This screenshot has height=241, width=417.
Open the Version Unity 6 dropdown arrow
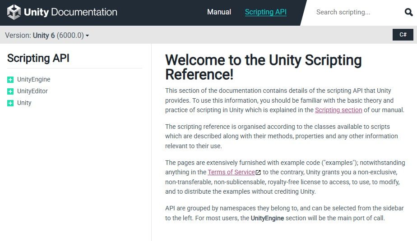87,36
